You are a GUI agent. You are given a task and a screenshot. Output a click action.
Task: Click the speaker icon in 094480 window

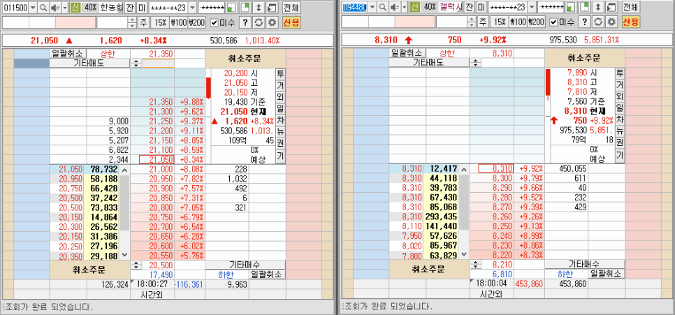[394, 7]
